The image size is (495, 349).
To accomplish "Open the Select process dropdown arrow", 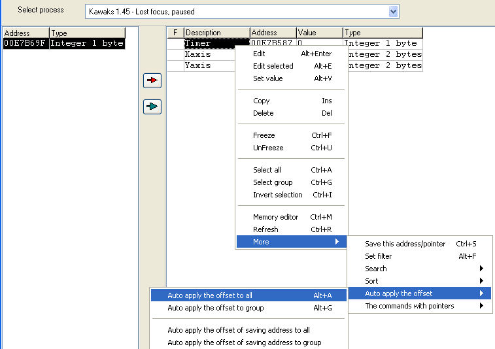I will [393, 12].
